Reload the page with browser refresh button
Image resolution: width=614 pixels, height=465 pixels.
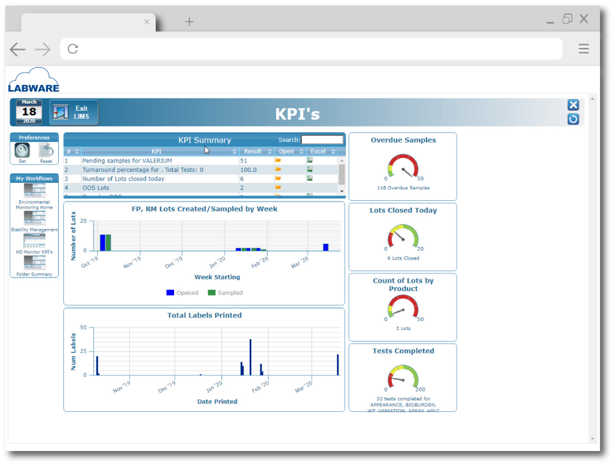[x=73, y=49]
